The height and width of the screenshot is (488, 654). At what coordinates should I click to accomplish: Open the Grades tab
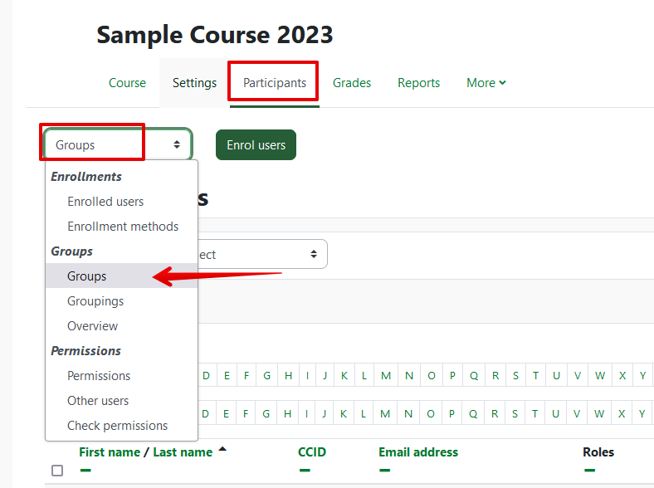(352, 83)
